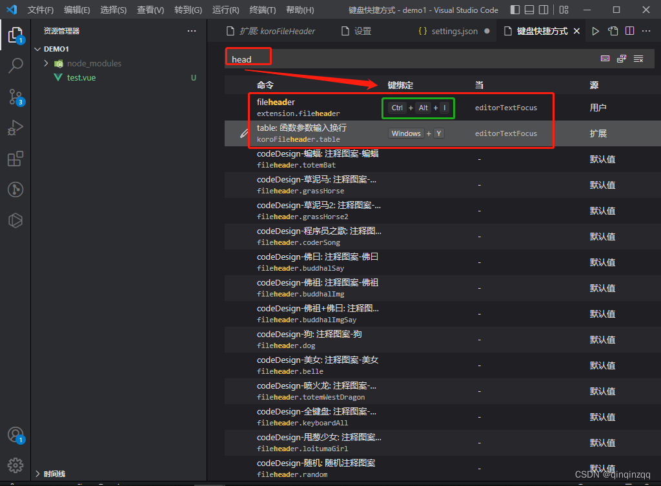Click the VS Code logo icon
The image size is (661, 486).
tap(12, 9)
